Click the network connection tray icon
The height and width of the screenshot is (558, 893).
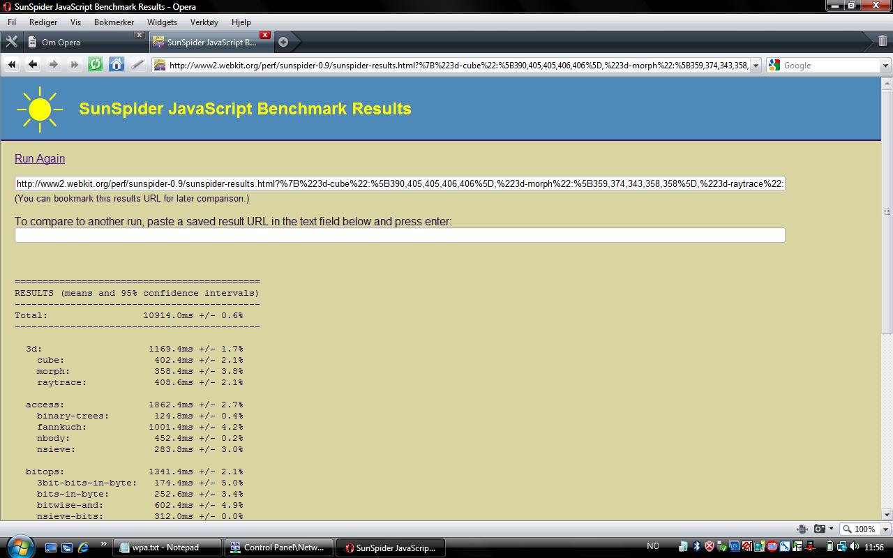[x=842, y=547]
